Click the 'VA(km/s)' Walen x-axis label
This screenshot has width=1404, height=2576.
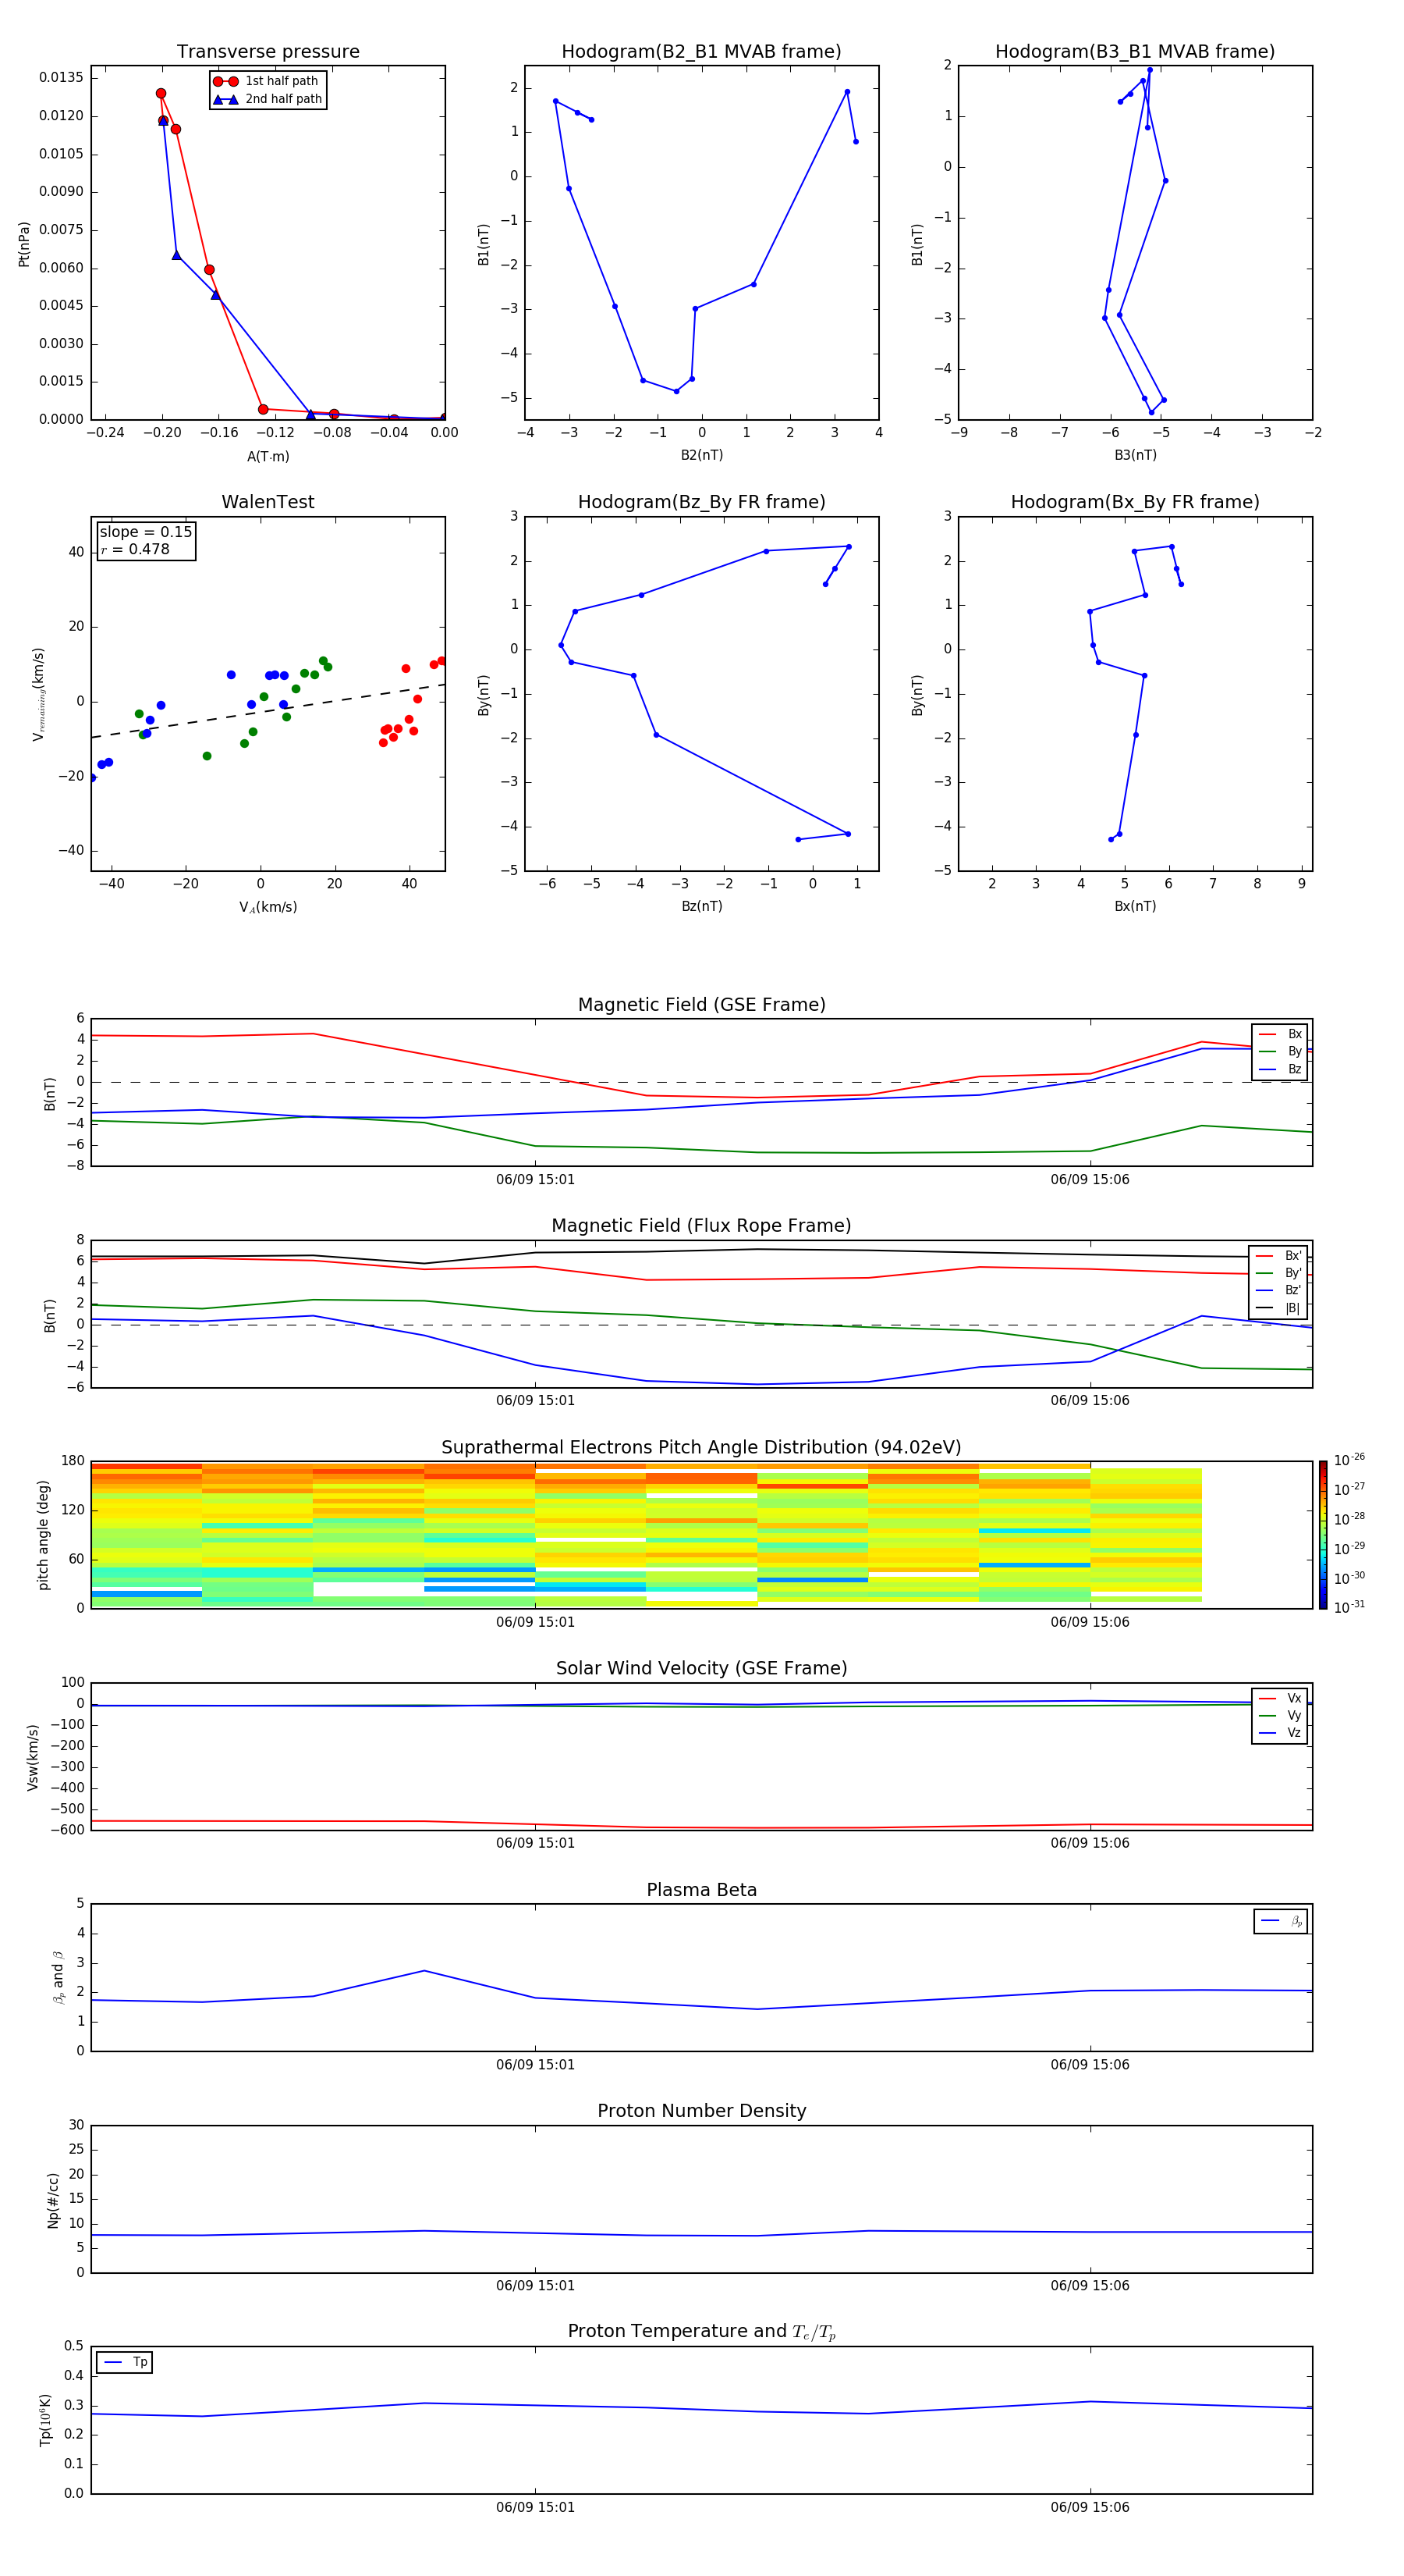tap(268, 907)
